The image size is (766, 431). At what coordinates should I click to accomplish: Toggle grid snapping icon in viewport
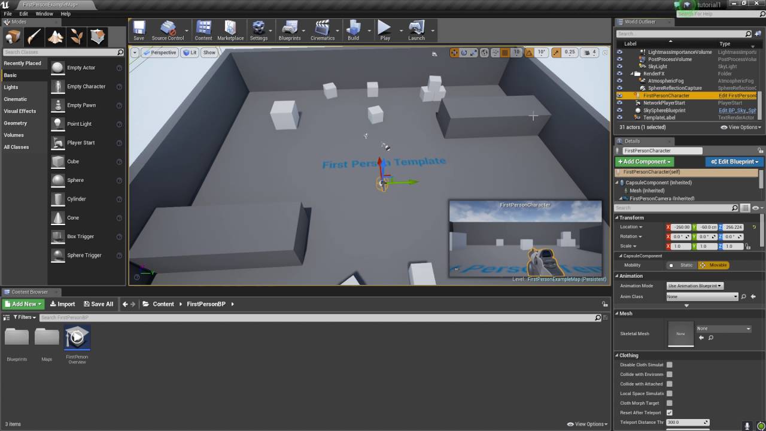[x=504, y=53]
